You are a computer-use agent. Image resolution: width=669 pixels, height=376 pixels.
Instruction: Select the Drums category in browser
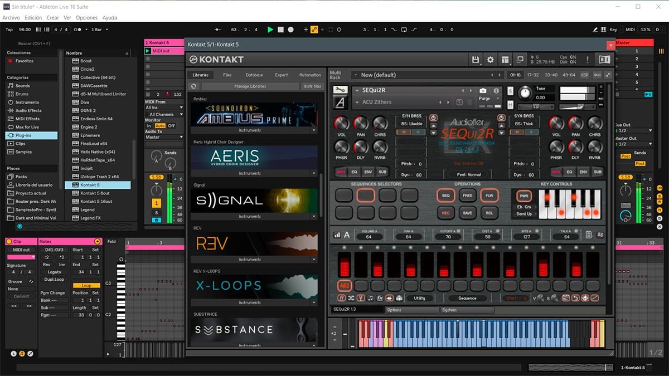point(23,94)
